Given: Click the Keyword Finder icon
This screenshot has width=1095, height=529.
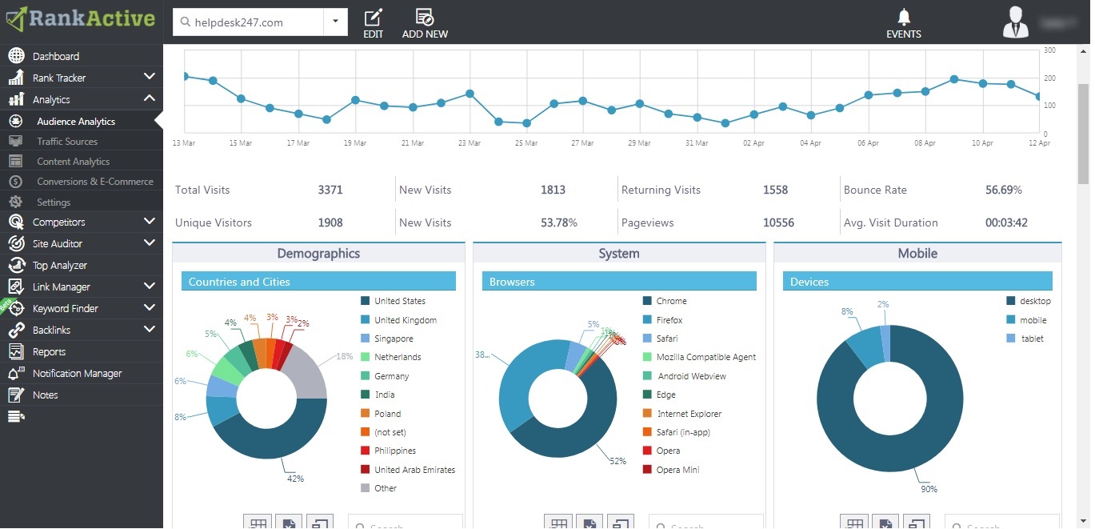Looking at the screenshot, I should [16, 308].
